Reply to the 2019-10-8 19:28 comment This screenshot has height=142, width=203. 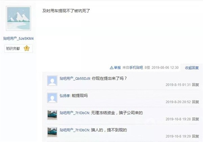tap(196, 119)
